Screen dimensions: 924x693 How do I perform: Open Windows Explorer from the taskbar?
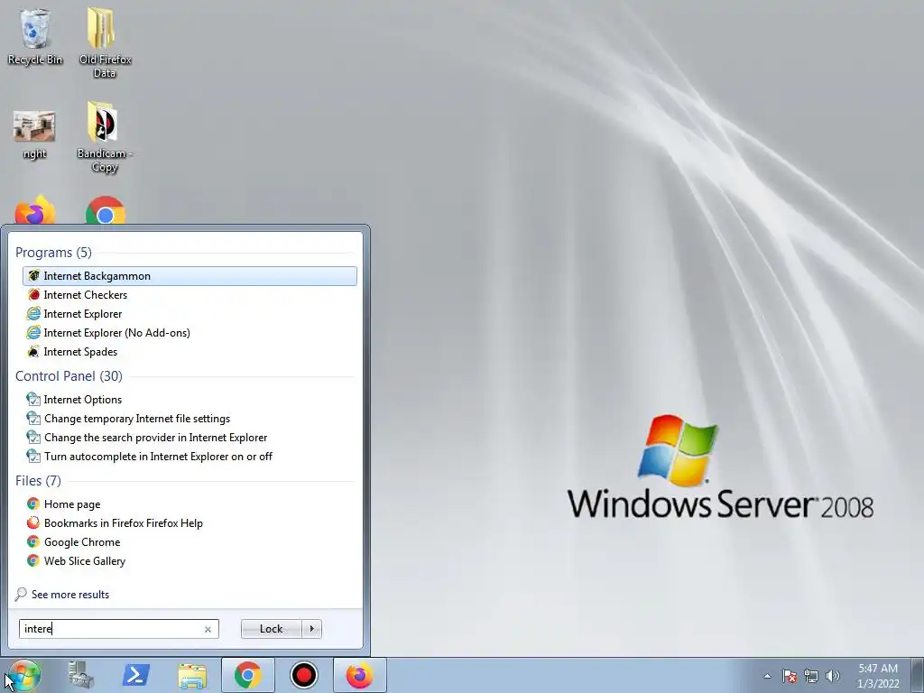pyautogui.click(x=192, y=676)
